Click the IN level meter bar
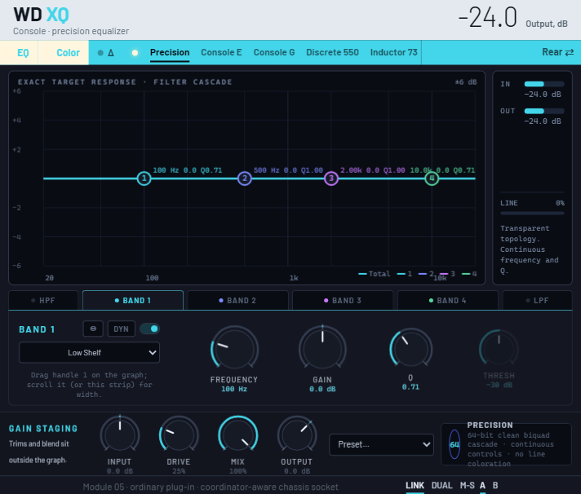 544,84
